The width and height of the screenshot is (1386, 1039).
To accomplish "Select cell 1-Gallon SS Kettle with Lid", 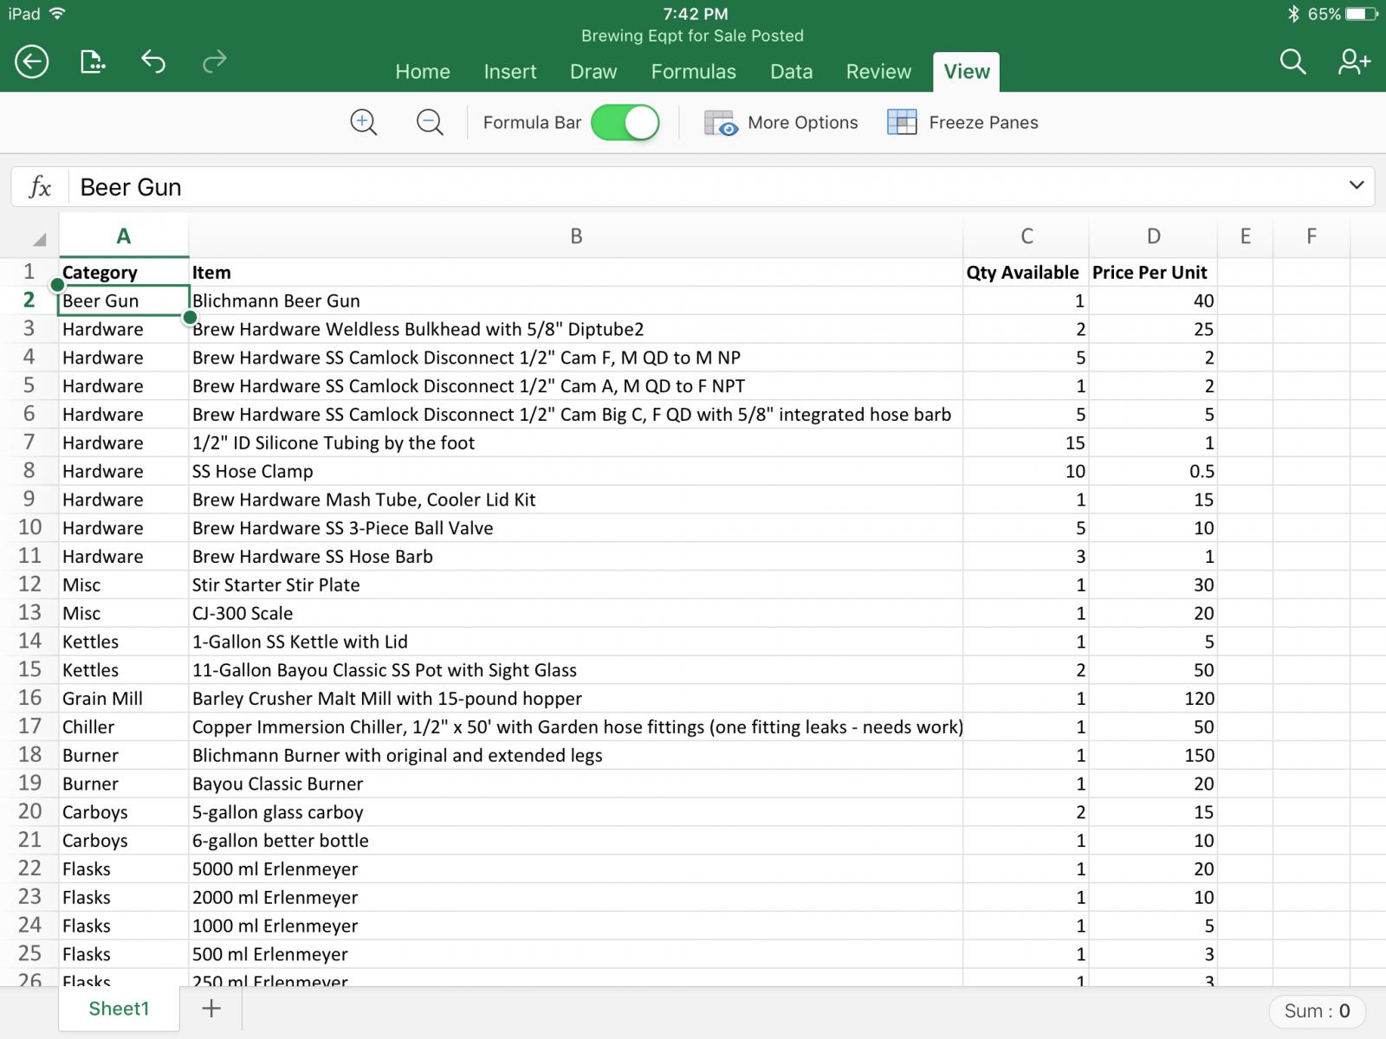I will tap(576, 642).
